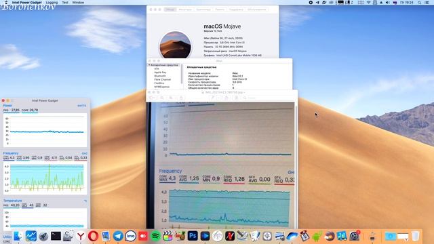The image size is (434, 244).
Task: Click Preview markup toolbox icon
Action: [x=236, y=98]
